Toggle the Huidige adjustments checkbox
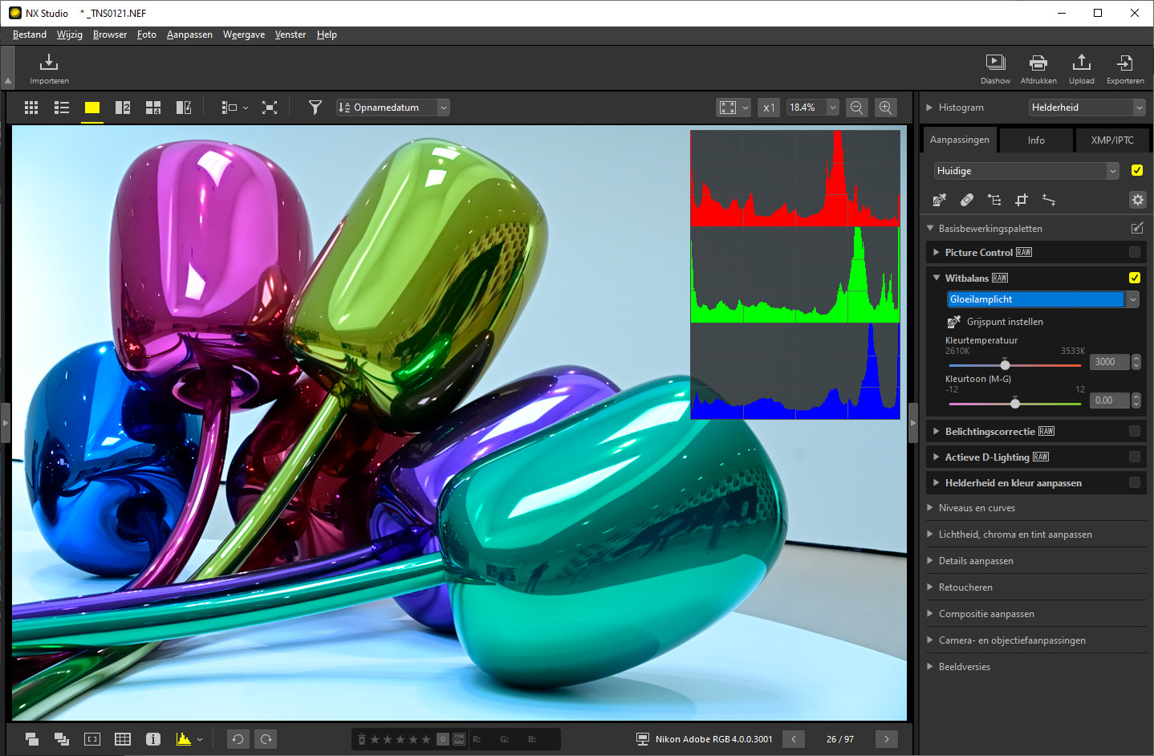 [1137, 170]
